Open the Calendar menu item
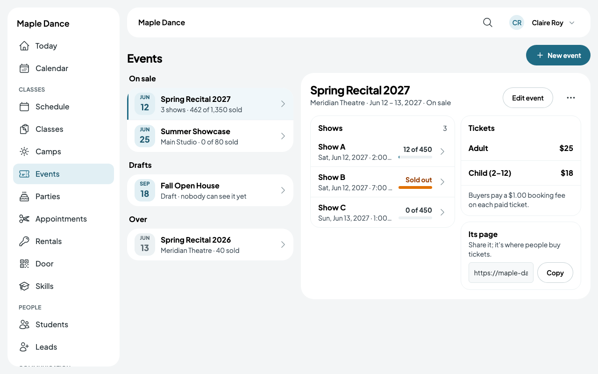Screen dimensions: 598x374 [64, 68]
